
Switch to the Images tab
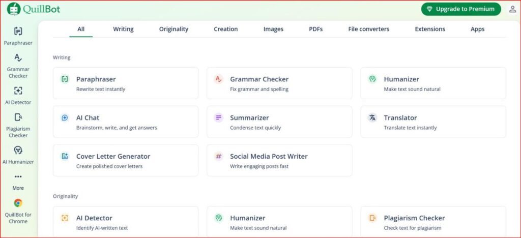pos(273,29)
